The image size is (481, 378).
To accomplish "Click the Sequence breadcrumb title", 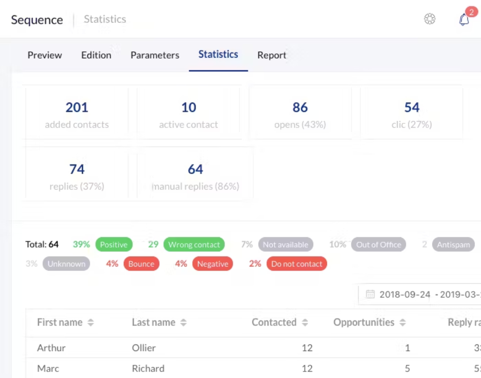I will [x=37, y=20].
